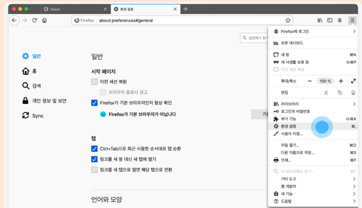Open 라이브러리 menu item
Viewport: 362px width, 208px height.
tap(313, 104)
